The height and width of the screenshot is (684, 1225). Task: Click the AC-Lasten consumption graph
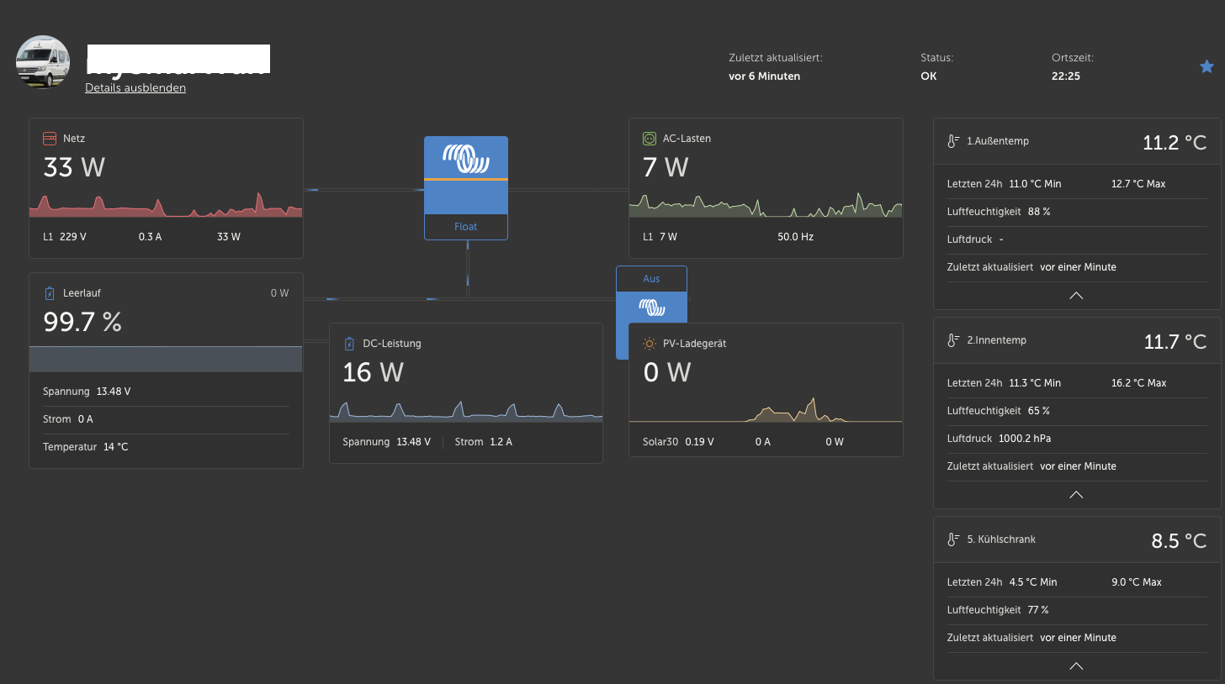click(x=765, y=204)
